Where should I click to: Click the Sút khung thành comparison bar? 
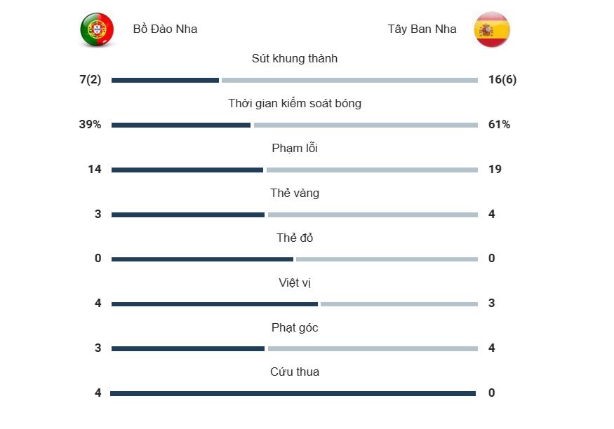[295, 81]
